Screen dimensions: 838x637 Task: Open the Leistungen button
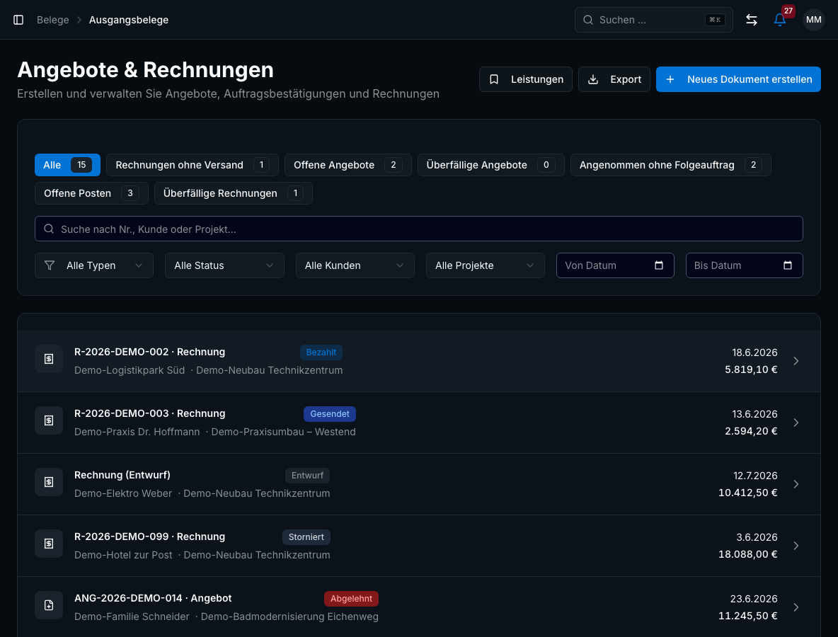click(x=525, y=79)
